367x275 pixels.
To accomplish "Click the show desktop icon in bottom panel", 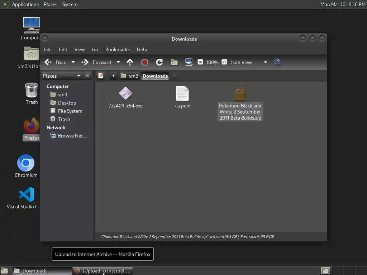I will tap(4, 271).
